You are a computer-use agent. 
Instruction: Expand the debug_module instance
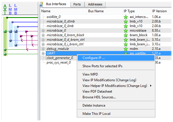pyautogui.click(x=43, y=49)
